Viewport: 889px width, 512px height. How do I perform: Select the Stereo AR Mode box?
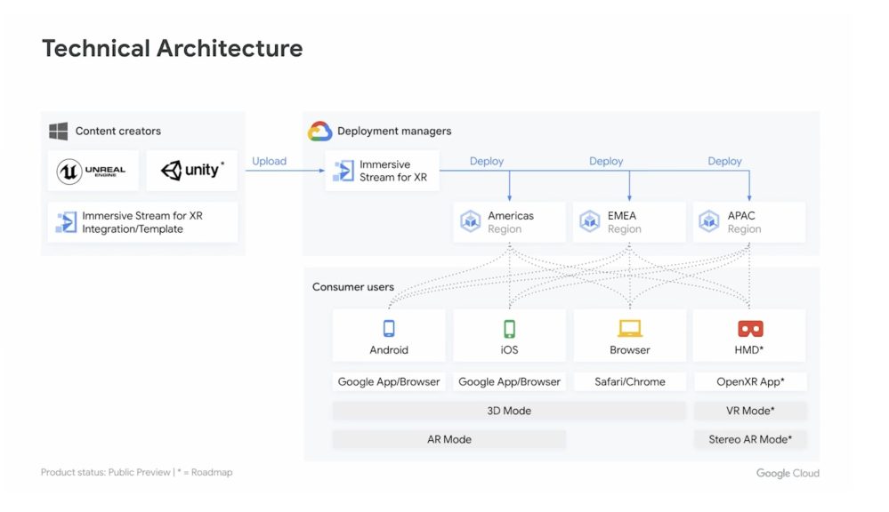pos(749,439)
